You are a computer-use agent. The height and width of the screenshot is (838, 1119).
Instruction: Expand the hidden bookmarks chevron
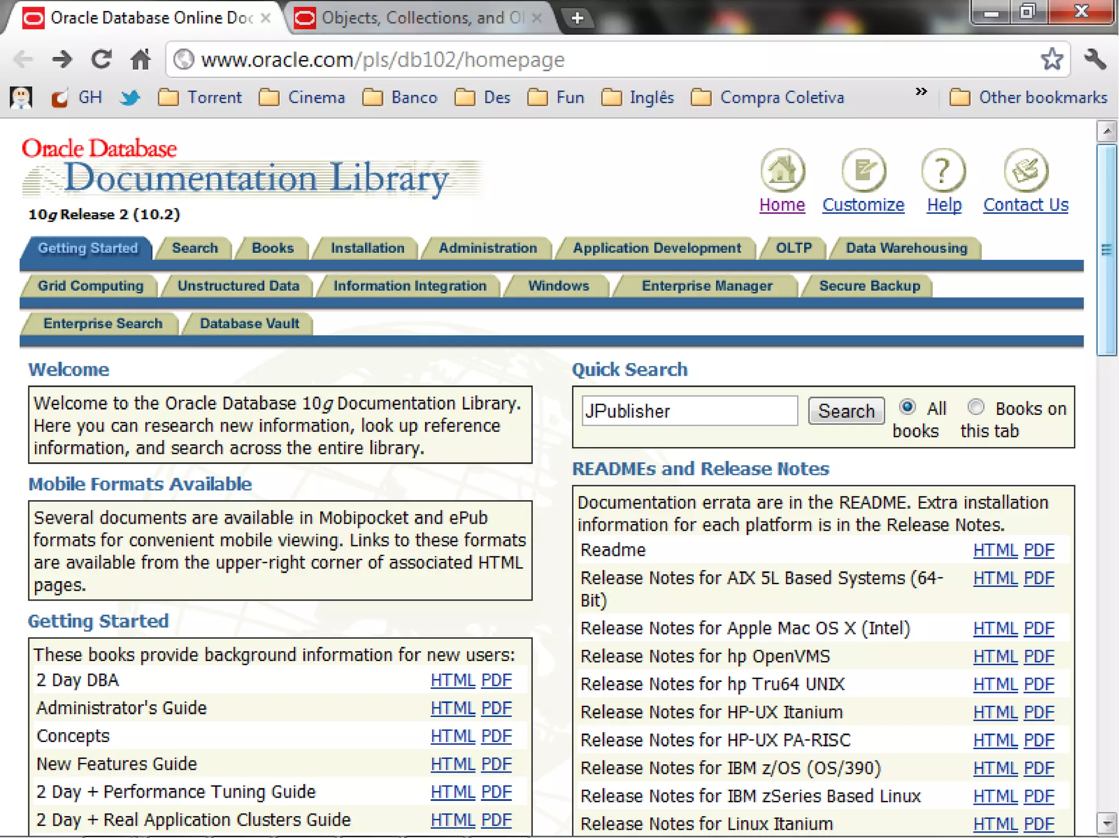[x=921, y=92]
